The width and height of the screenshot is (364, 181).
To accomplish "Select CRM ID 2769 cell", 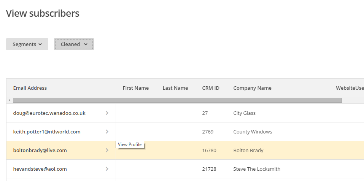I will pos(208,132).
